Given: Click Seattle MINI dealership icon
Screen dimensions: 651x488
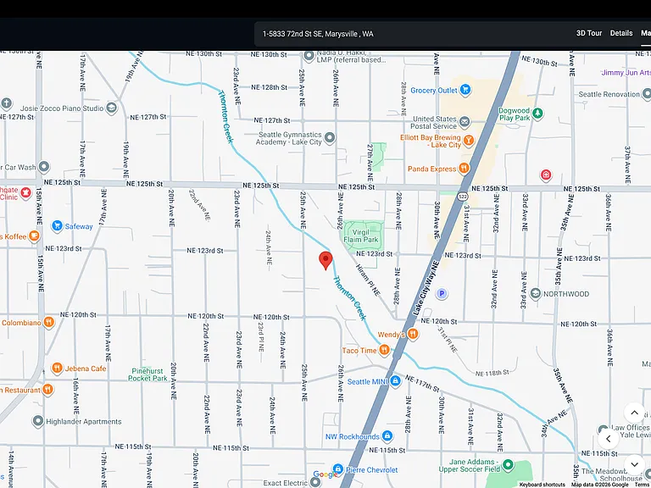Looking at the screenshot, I should [x=395, y=381].
